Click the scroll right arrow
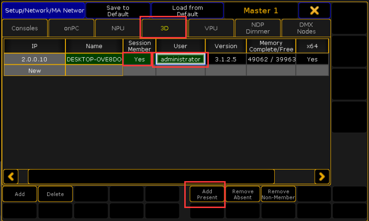This screenshot has width=369, height=221. (322, 176)
